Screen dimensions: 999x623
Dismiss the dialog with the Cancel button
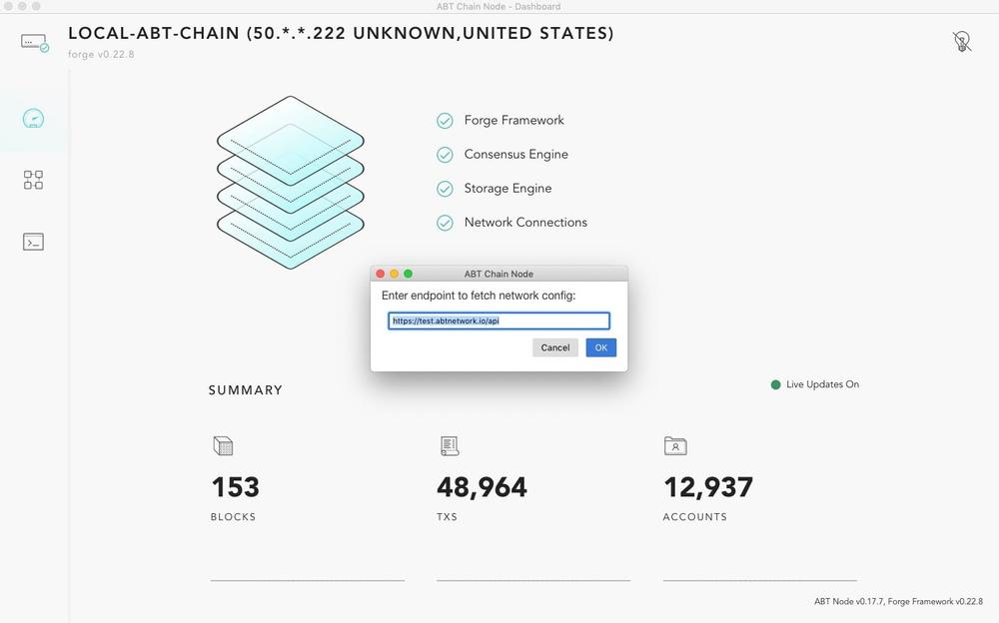coord(554,347)
